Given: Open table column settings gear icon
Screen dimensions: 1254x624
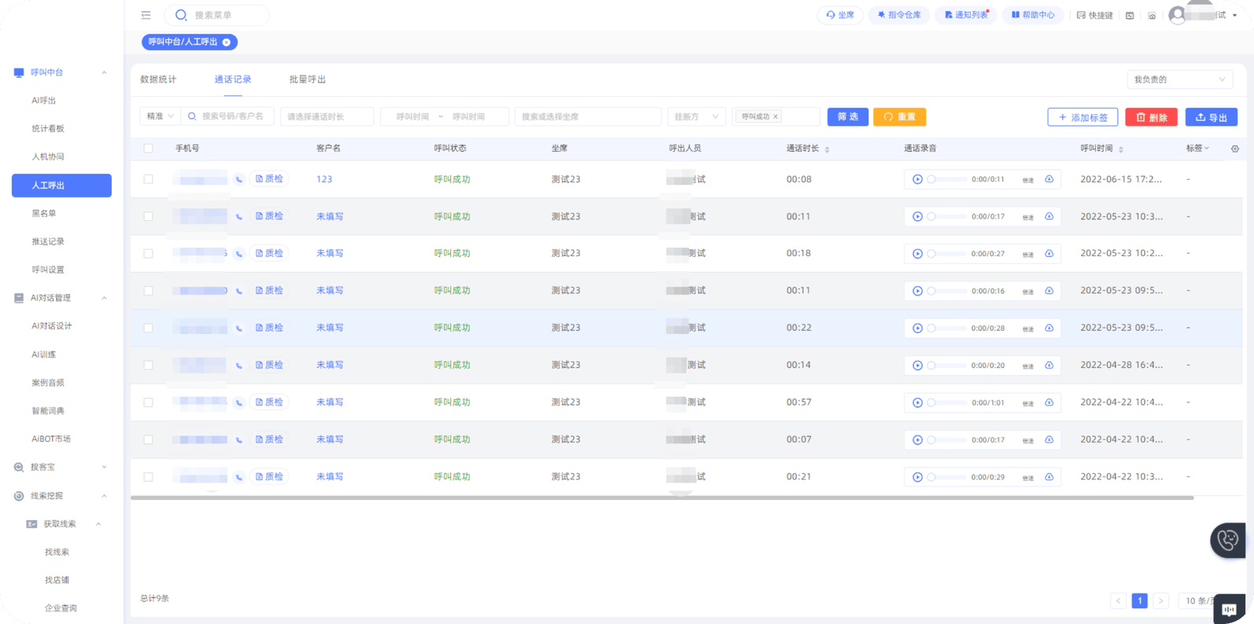Looking at the screenshot, I should [1234, 149].
